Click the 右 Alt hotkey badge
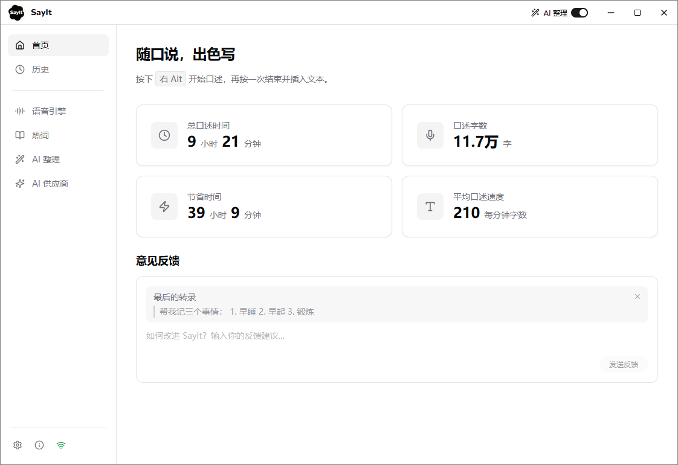Viewport: 678px width, 465px height. [x=171, y=79]
